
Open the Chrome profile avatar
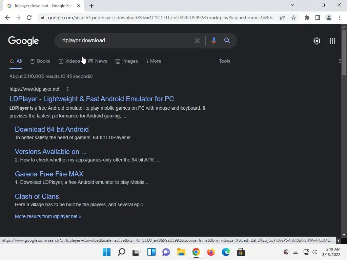(x=329, y=18)
